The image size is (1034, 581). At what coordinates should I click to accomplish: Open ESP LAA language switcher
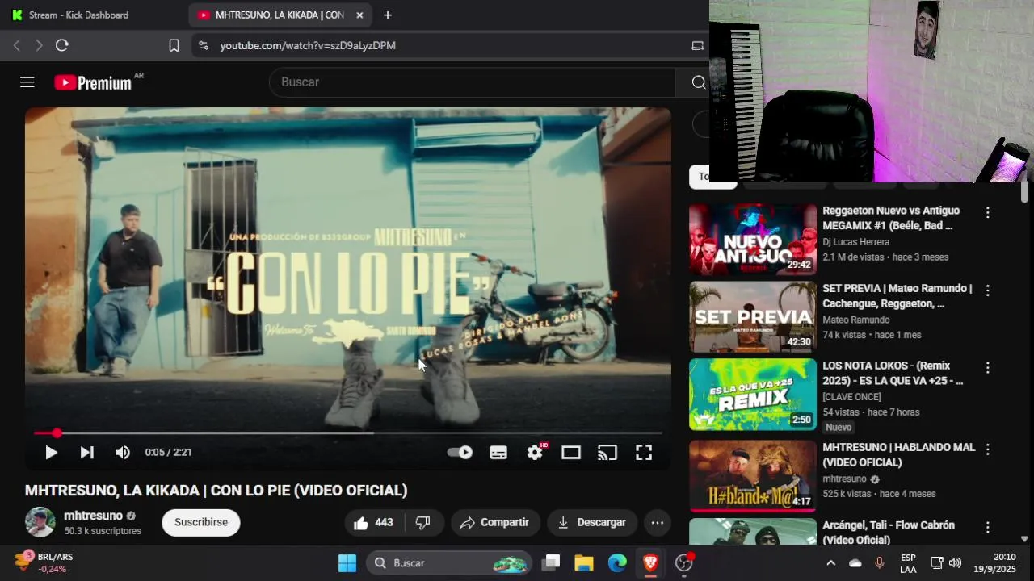[x=908, y=563]
